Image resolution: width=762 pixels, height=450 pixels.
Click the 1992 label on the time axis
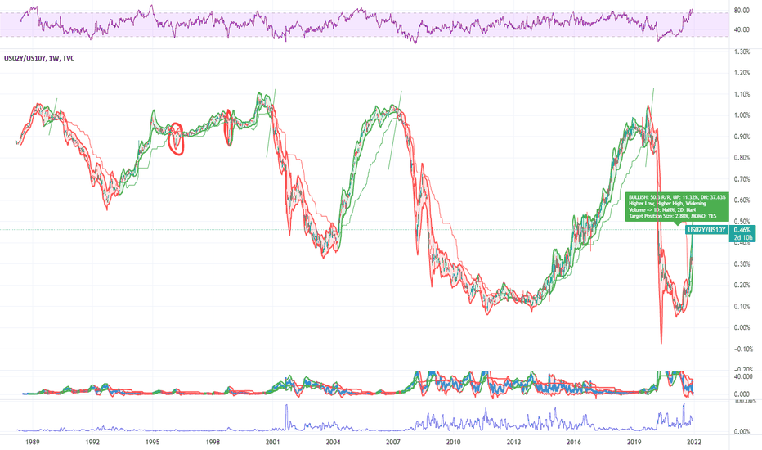pos(92,442)
